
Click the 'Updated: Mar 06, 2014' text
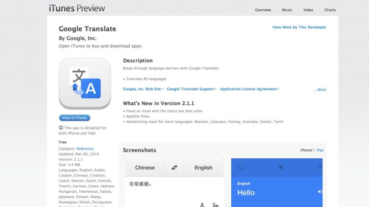coord(79,154)
